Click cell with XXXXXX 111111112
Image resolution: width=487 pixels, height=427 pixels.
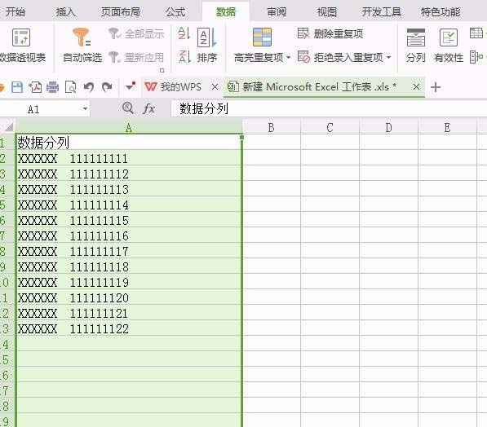click(x=129, y=174)
